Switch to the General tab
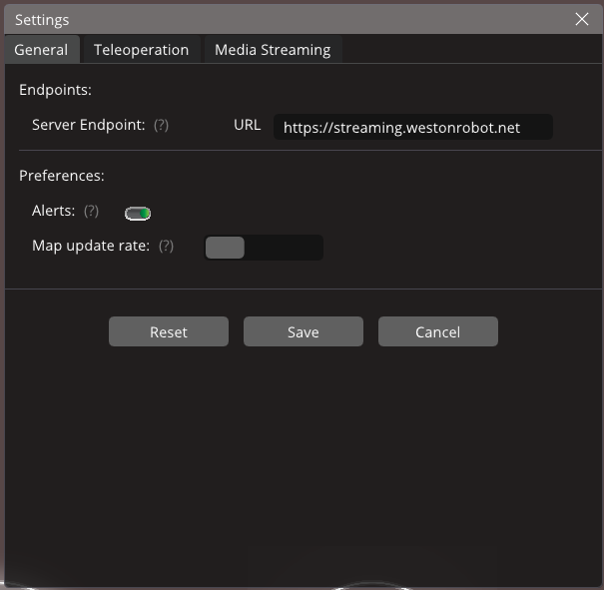 [x=42, y=50]
